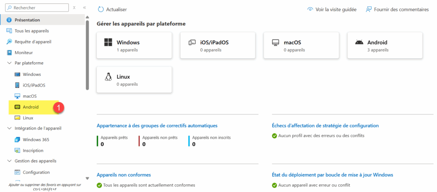The height and width of the screenshot is (192, 437).
Task: Open the iOS/iPadOS platform card title
Action: pyautogui.click(x=215, y=43)
